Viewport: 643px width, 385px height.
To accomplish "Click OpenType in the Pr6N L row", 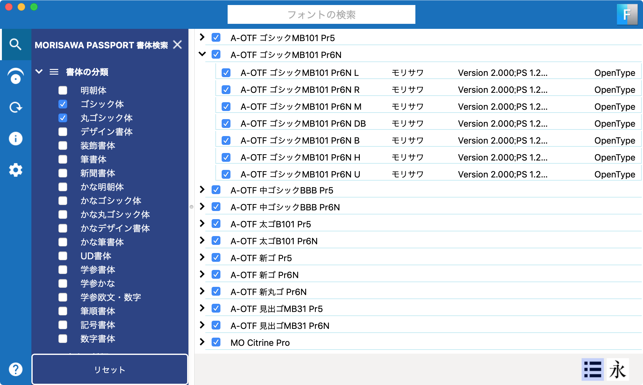I will [614, 73].
